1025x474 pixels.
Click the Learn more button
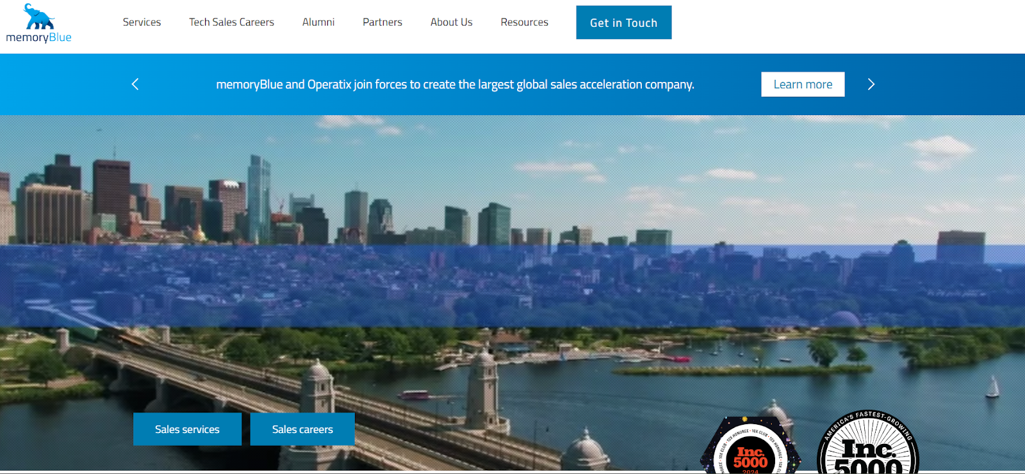pyautogui.click(x=803, y=84)
